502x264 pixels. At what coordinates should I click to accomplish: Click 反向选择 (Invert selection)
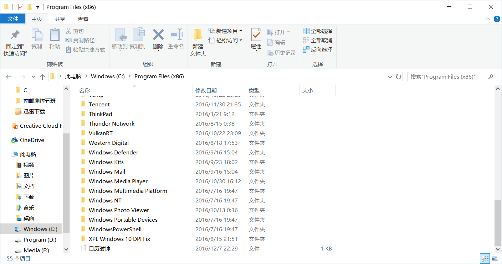pyautogui.click(x=318, y=49)
